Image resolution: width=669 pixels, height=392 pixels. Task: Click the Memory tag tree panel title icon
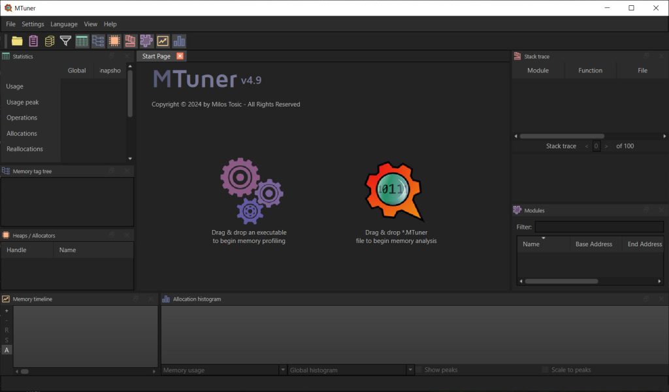click(x=6, y=171)
